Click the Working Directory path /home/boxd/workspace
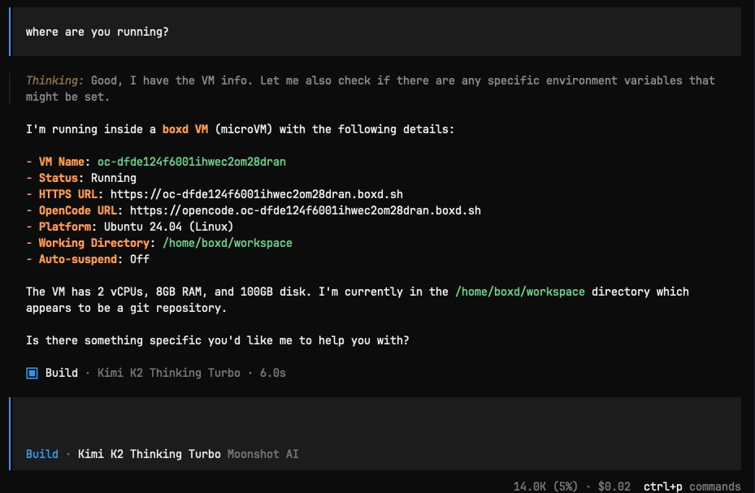 pos(228,243)
